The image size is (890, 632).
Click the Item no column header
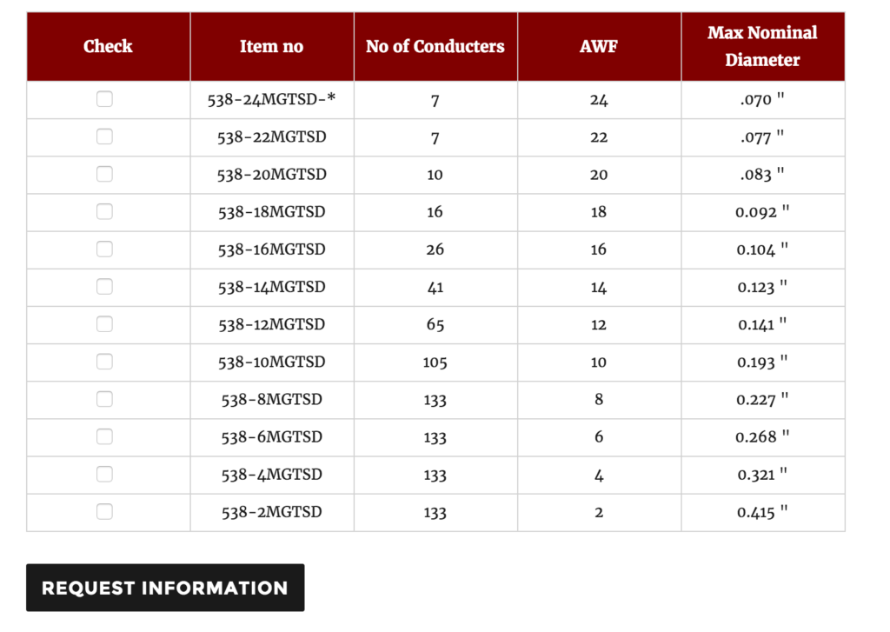click(x=272, y=46)
